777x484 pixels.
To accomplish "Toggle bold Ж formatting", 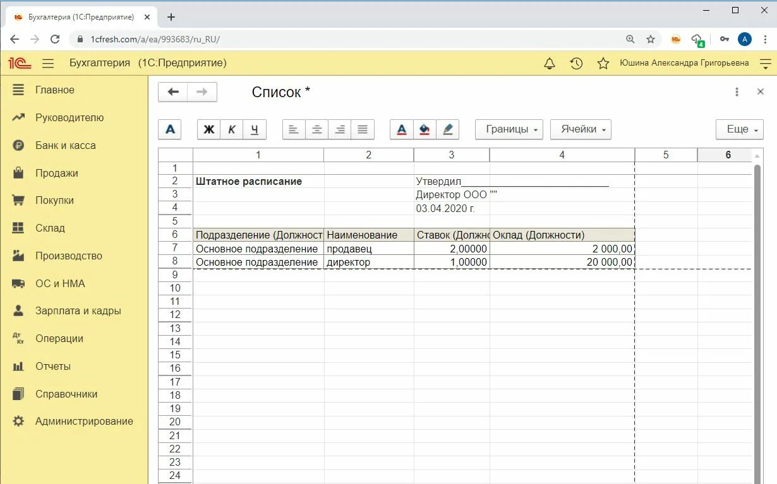I will click(209, 129).
